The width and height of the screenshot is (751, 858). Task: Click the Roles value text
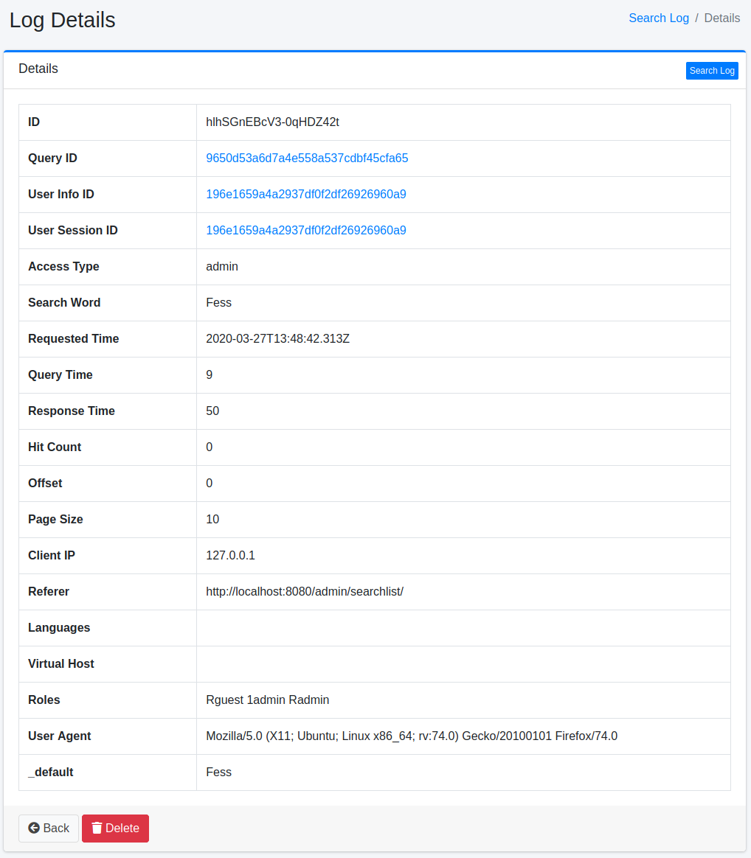click(x=267, y=700)
